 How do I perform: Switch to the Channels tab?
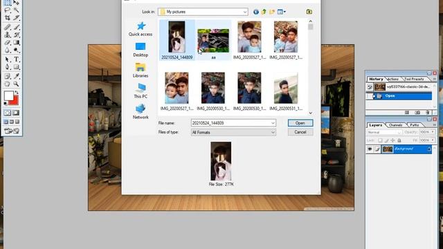395,125
